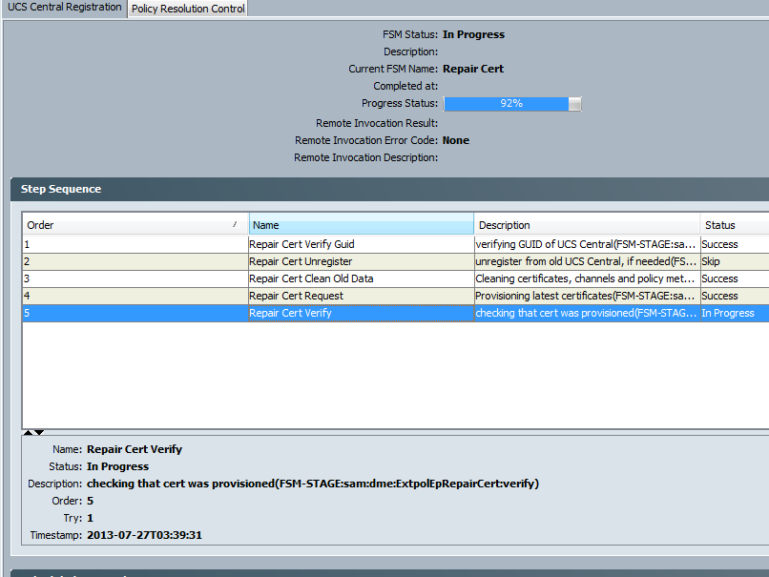Sort by the Status column header
This screenshot has width=769, height=577.
point(735,225)
